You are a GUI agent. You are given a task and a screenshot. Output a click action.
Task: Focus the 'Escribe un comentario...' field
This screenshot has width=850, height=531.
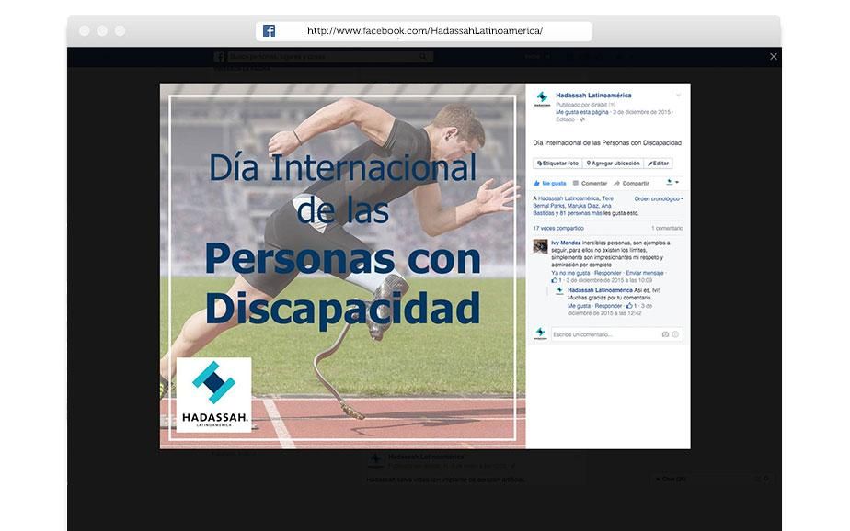(617, 334)
